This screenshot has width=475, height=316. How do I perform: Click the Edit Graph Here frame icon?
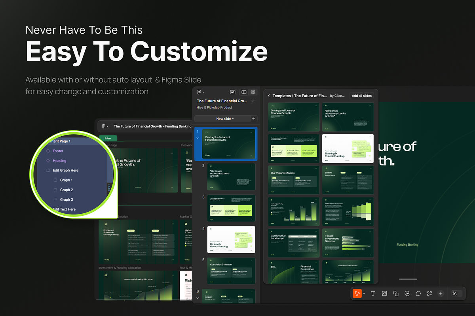click(x=48, y=170)
